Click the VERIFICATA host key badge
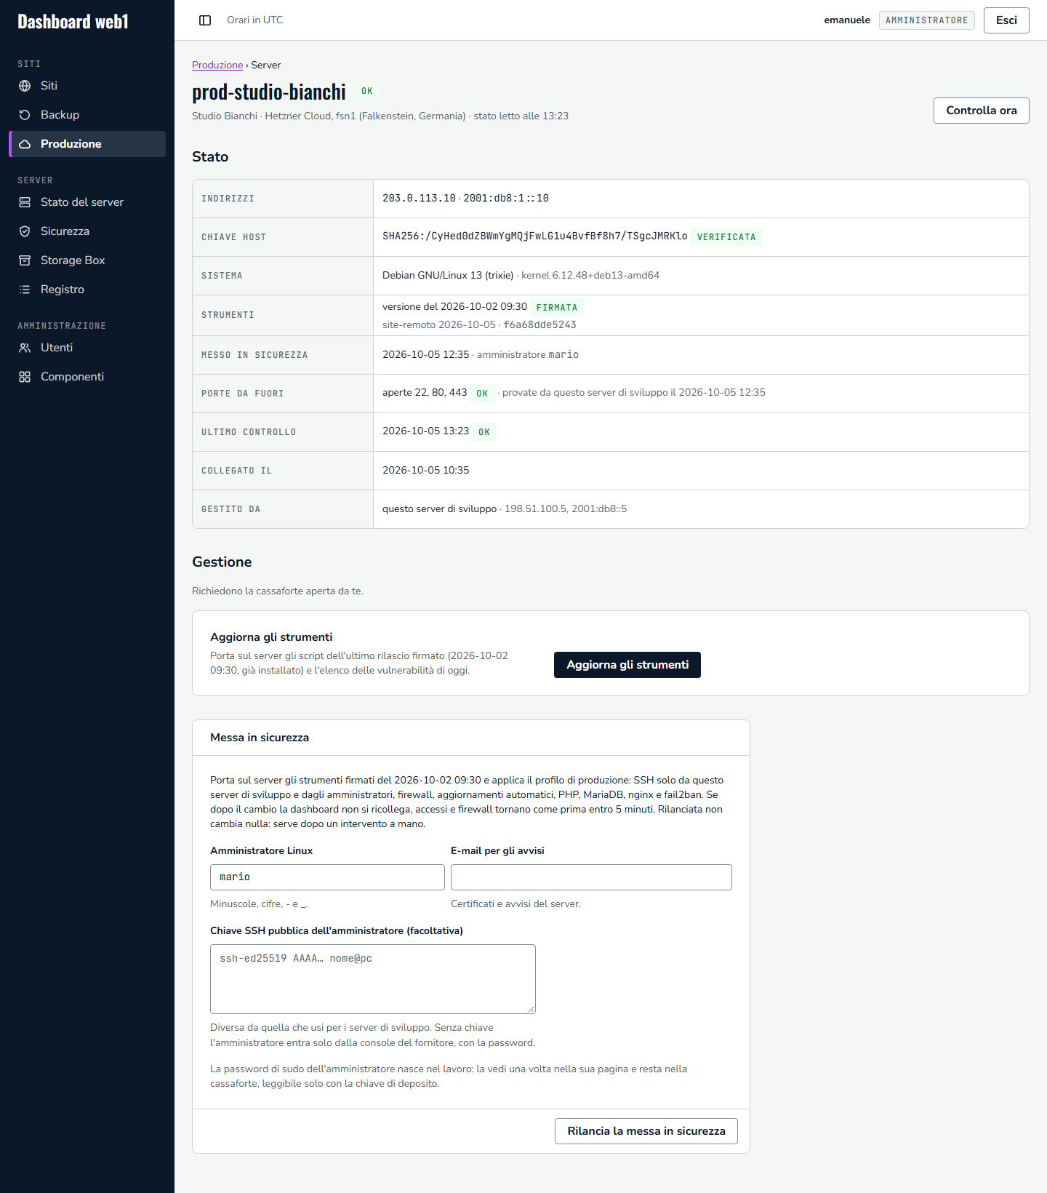Screen dimensions: 1047x1193 726,237
